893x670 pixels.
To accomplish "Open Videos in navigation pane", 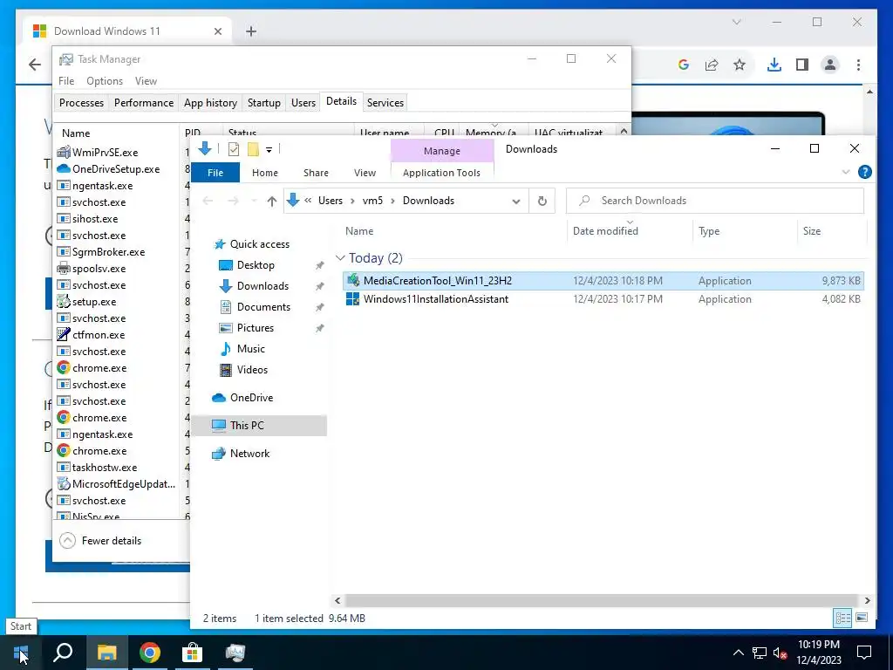I will coord(252,370).
